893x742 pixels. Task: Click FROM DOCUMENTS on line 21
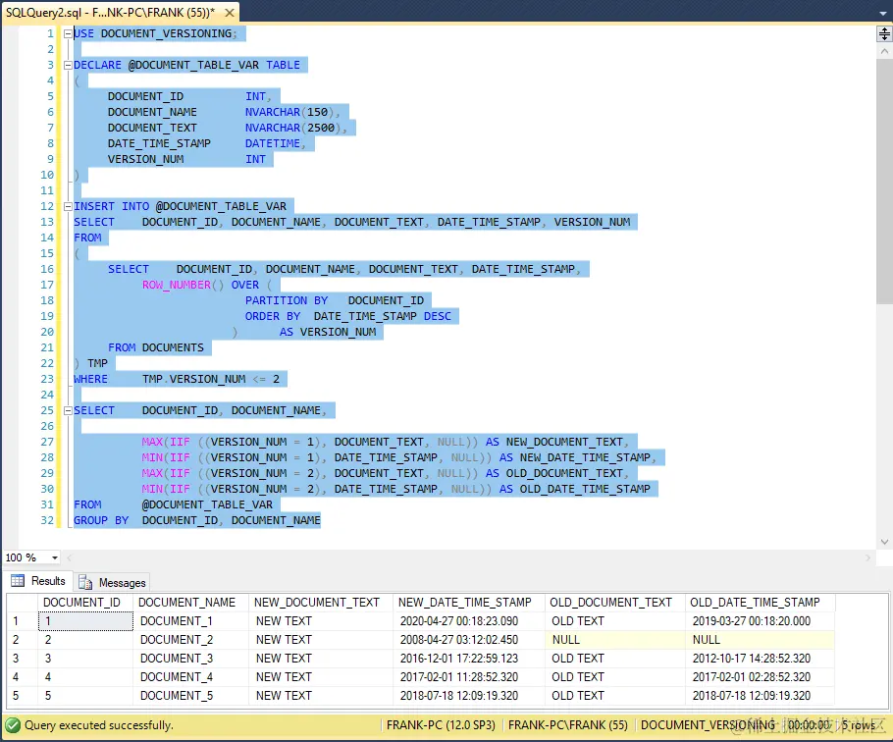156,348
